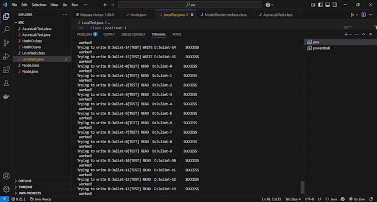Click the Java: Ready status item
Screen dimensions: 377x202
pos(40,199)
